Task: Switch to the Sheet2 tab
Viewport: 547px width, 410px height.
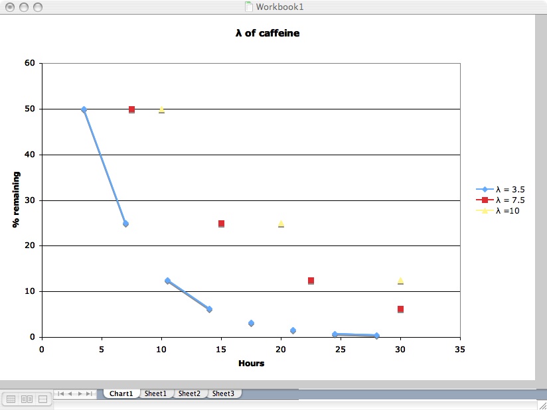Action: tap(189, 393)
